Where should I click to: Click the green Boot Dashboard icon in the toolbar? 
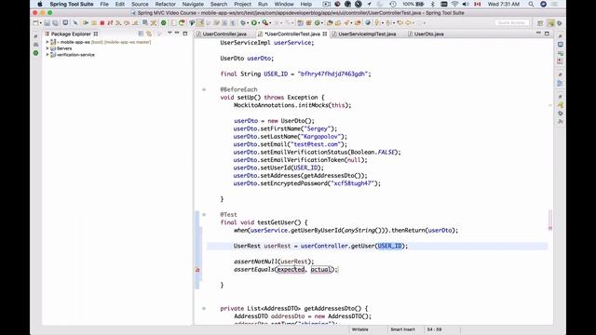[164, 23]
